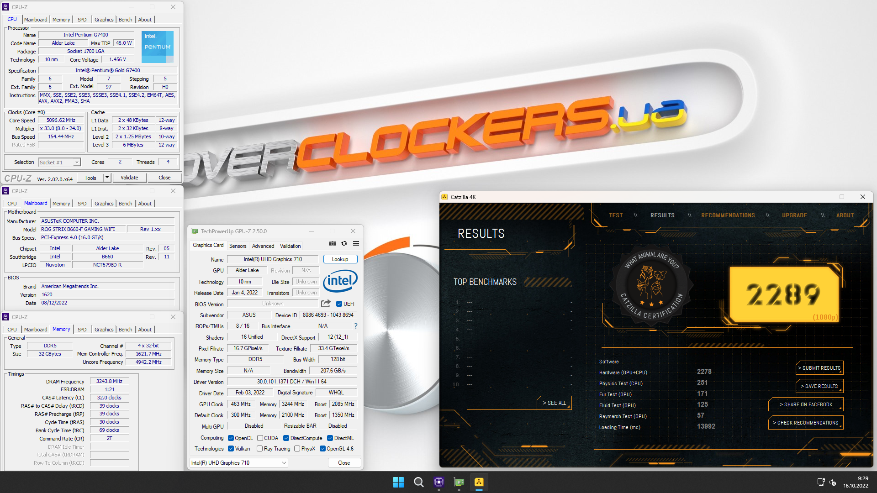Open About tab in the Mainboard CPU-Z window
Screen dimensions: 877x493
pyautogui.click(x=145, y=204)
